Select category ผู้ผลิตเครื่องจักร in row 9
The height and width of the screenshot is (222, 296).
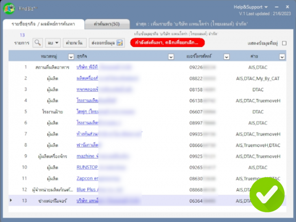click(52, 156)
